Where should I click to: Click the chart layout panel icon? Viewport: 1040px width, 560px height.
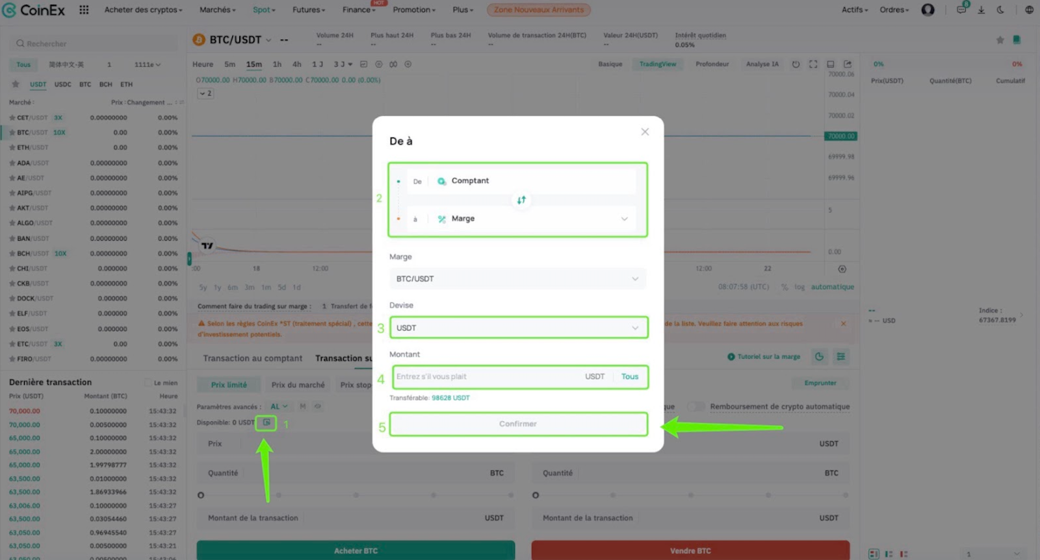tap(831, 64)
